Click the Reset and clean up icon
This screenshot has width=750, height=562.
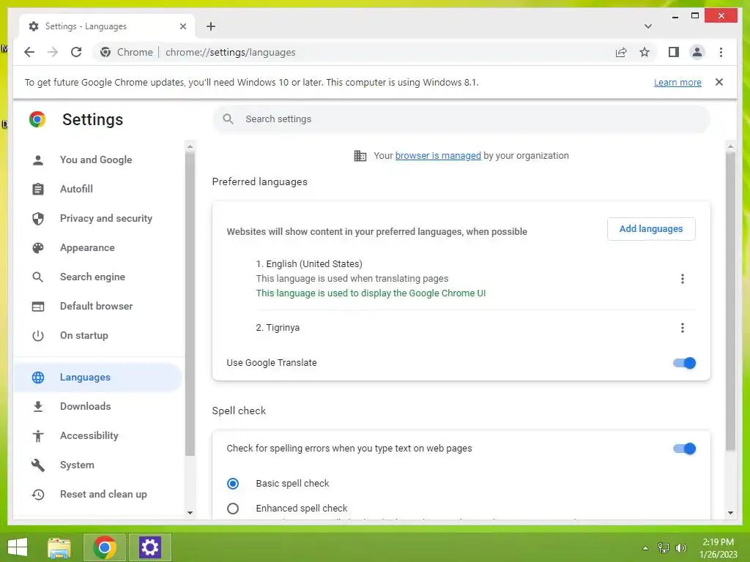coord(38,495)
